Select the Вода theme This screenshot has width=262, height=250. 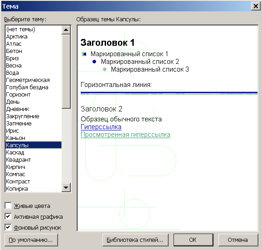pos(34,73)
